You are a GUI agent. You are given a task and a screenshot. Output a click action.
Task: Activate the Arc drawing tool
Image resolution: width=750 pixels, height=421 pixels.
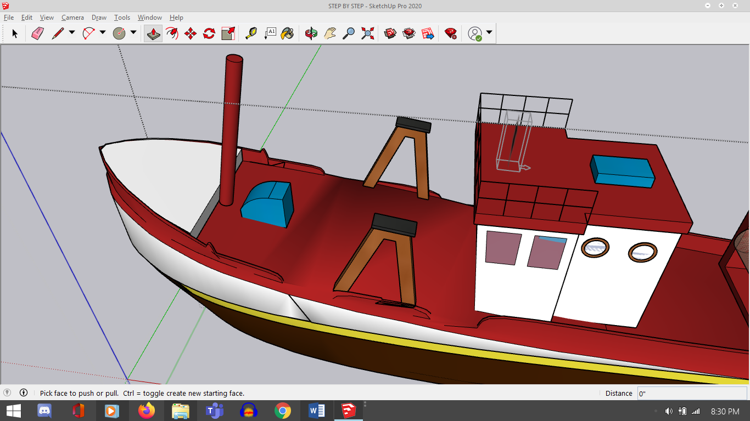(88, 33)
